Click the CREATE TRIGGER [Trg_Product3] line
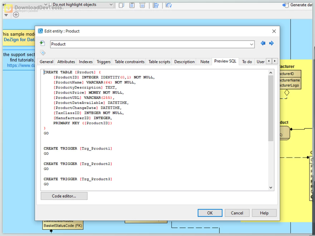This screenshot has height=236, width=315. click(78, 179)
